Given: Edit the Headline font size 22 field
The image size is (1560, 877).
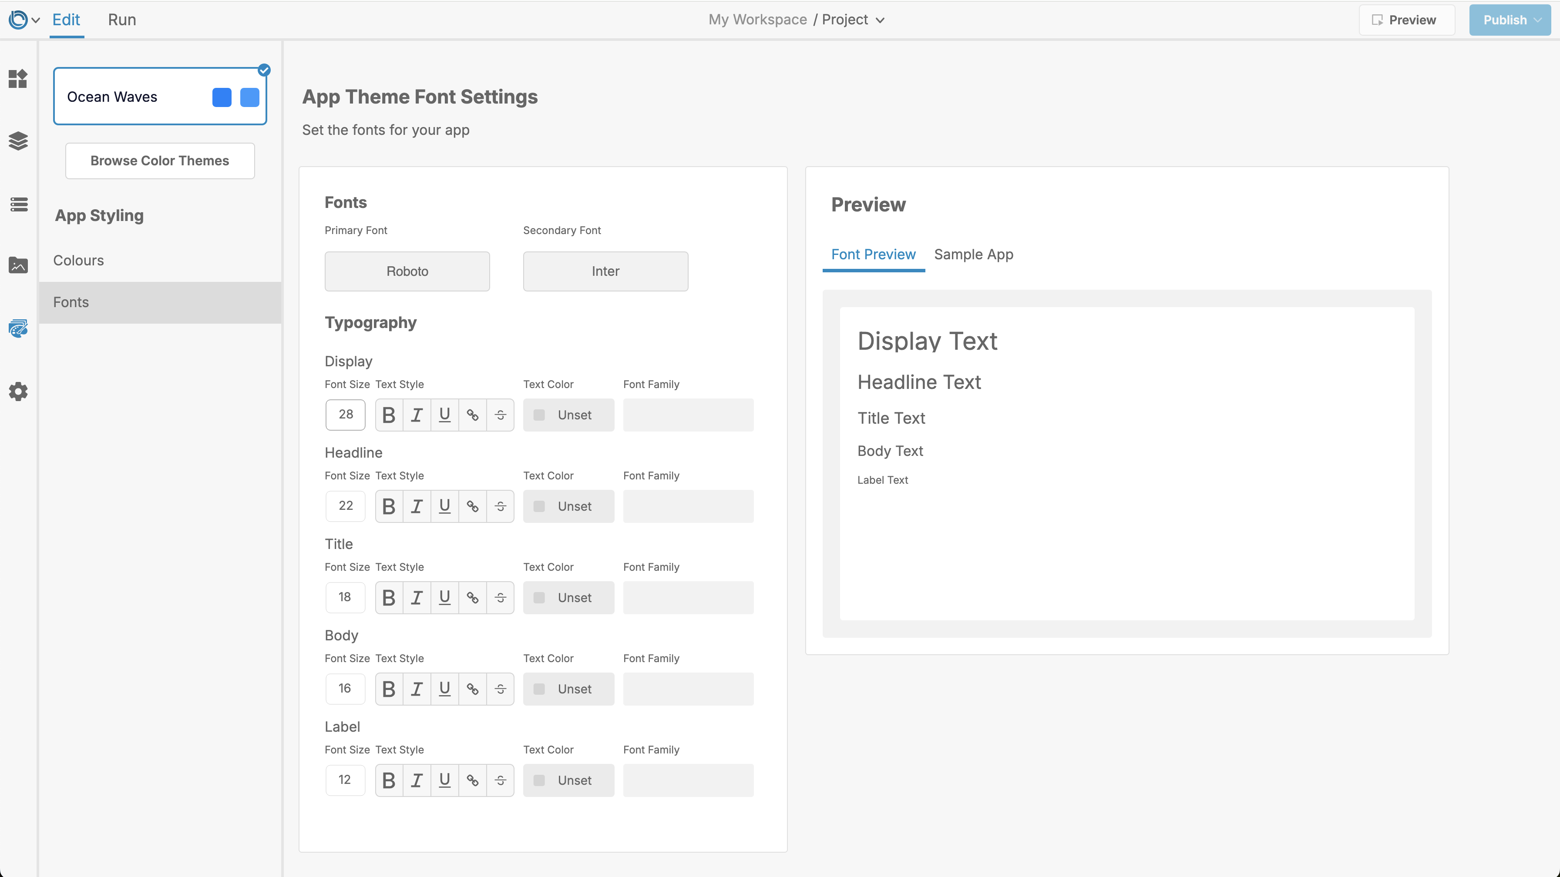Looking at the screenshot, I should pyautogui.click(x=345, y=507).
